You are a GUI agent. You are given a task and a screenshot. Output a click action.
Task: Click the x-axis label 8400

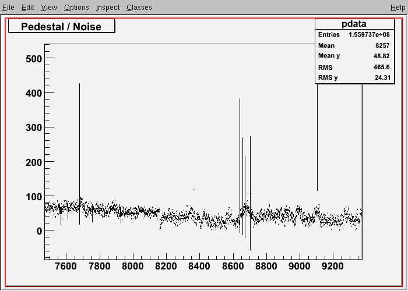[x=199, y=267]
